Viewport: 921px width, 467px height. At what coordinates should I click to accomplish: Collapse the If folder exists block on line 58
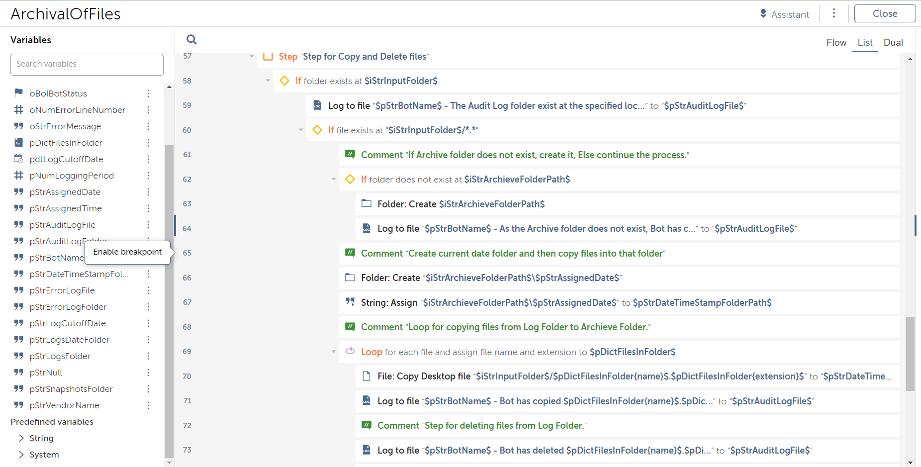pos(268,81)
